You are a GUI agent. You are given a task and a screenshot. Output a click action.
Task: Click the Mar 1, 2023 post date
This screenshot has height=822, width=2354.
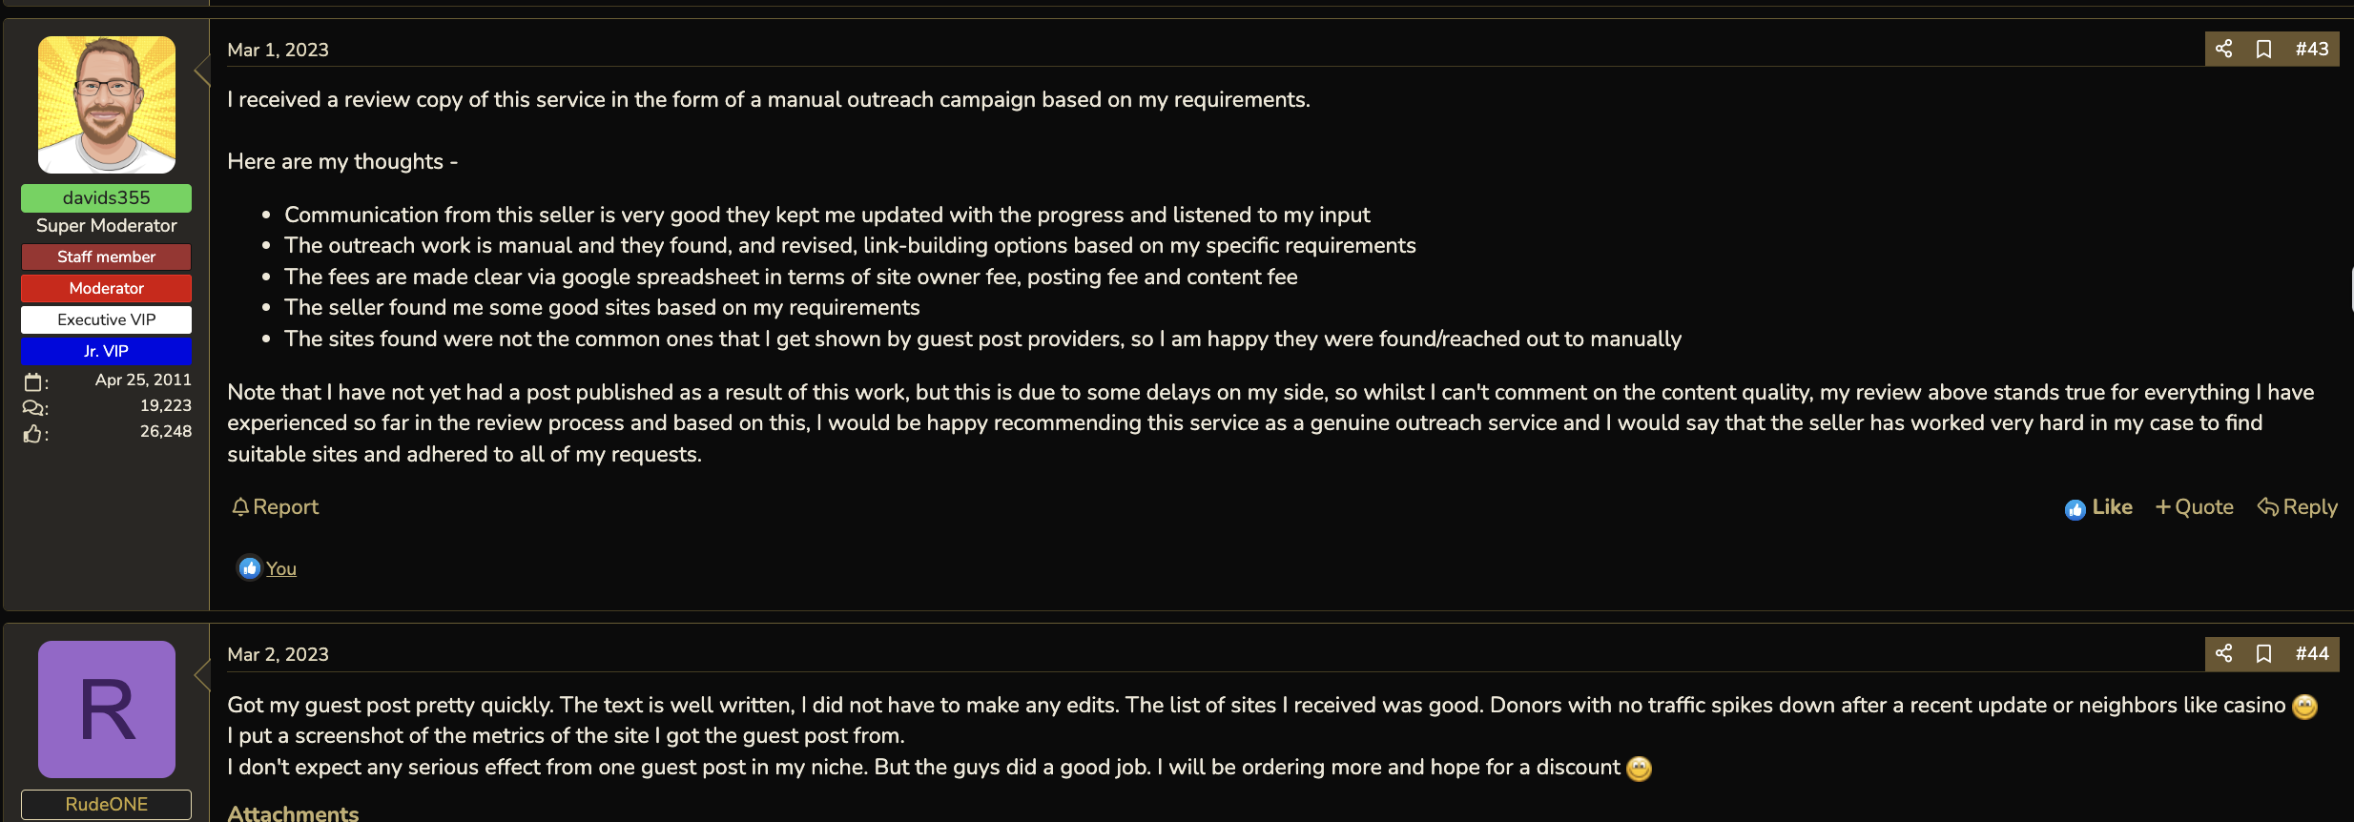(278, 50)
